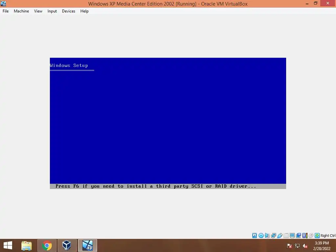Open the network tray icon
This screenshot has width=336, height=252.
[x=297, y=245]
